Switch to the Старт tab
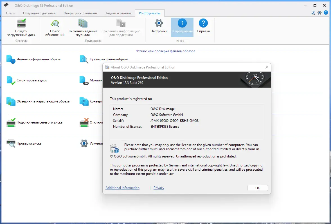 tap(11, 13)
